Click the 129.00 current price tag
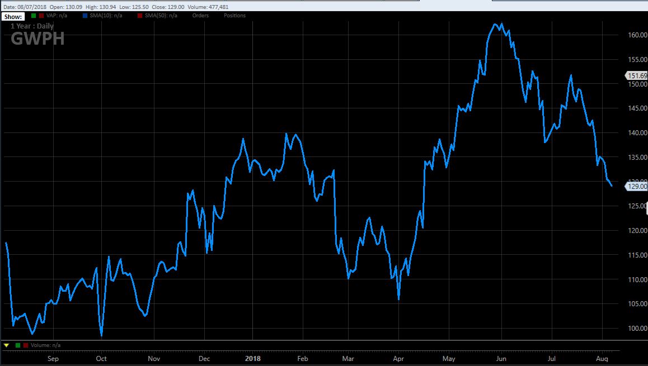This screenshot has width=648, height=366. pos(637,187)
